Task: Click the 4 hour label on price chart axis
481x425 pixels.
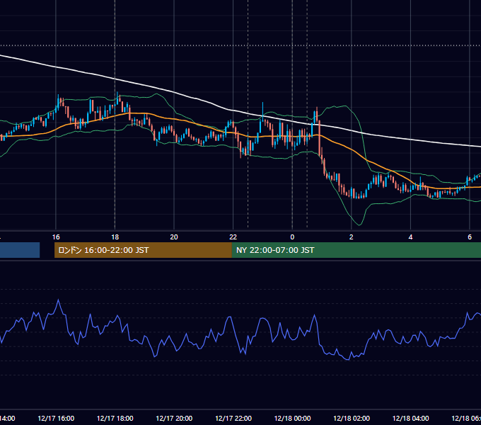Action: point(410,237)
